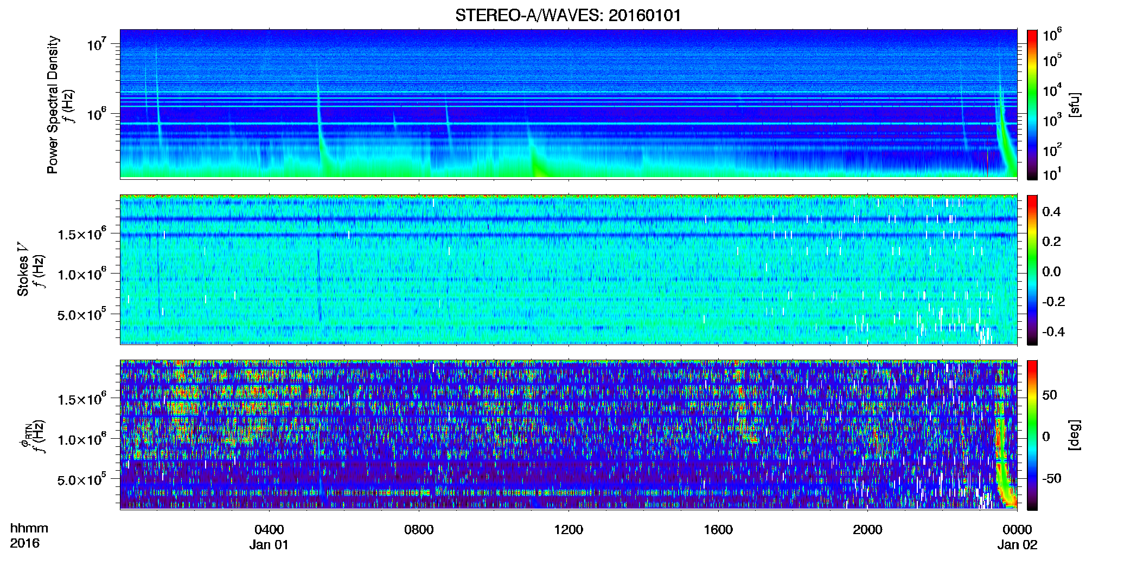Click the -0.4 label on Stokes V color bar
Screen dimensions: 1137x585
tap(1051, 331)
